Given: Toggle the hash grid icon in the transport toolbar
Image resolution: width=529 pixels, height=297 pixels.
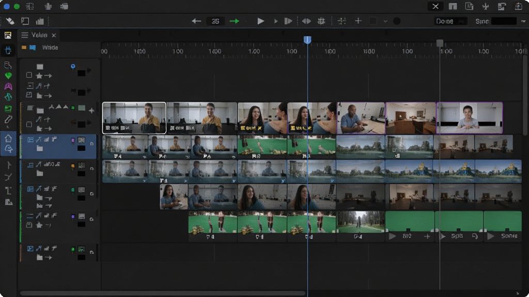Looking at the screenshot, I should pos(321,21).
